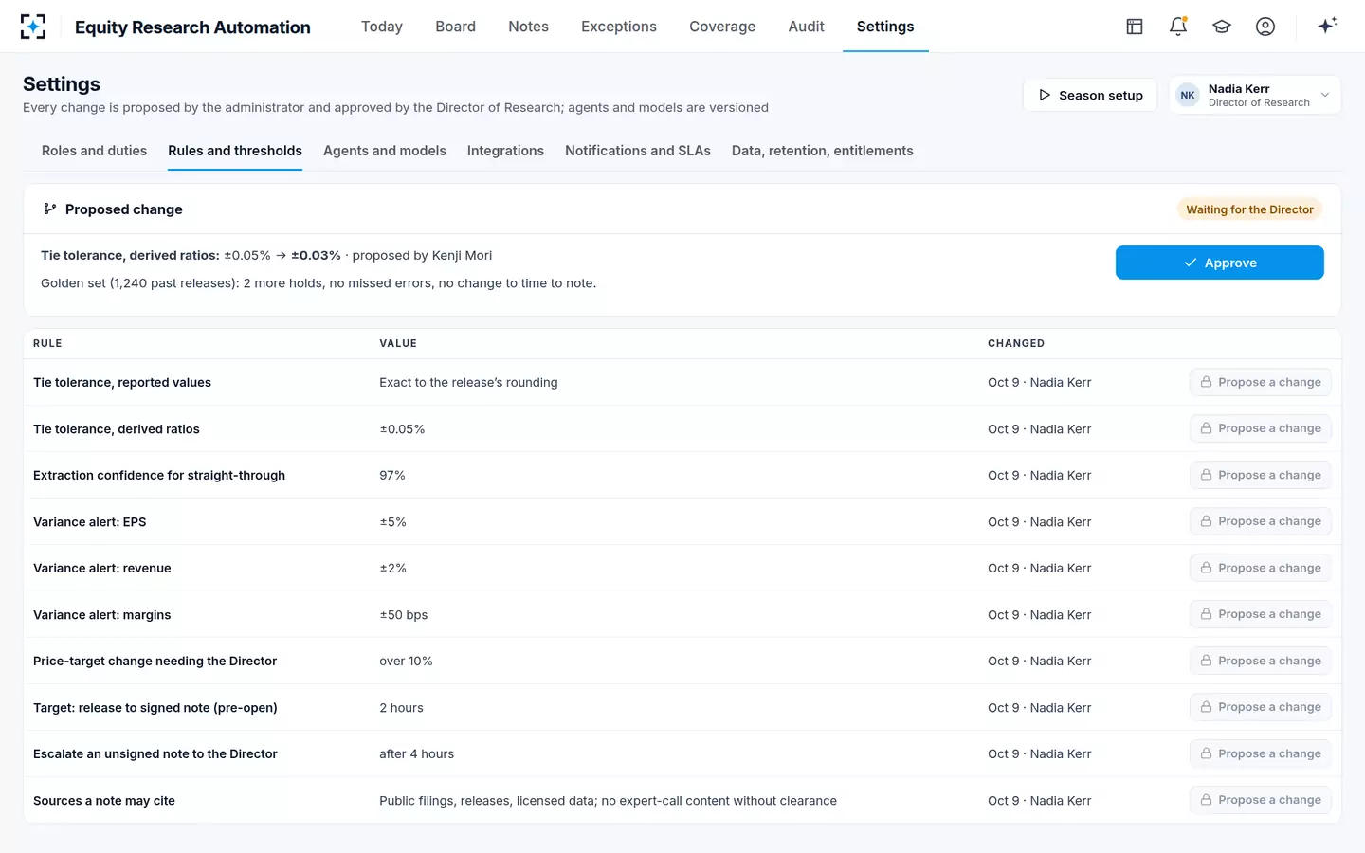Propose a change for price-target Director threshold
1365x853 pixels.
[x=1261, y=661]
